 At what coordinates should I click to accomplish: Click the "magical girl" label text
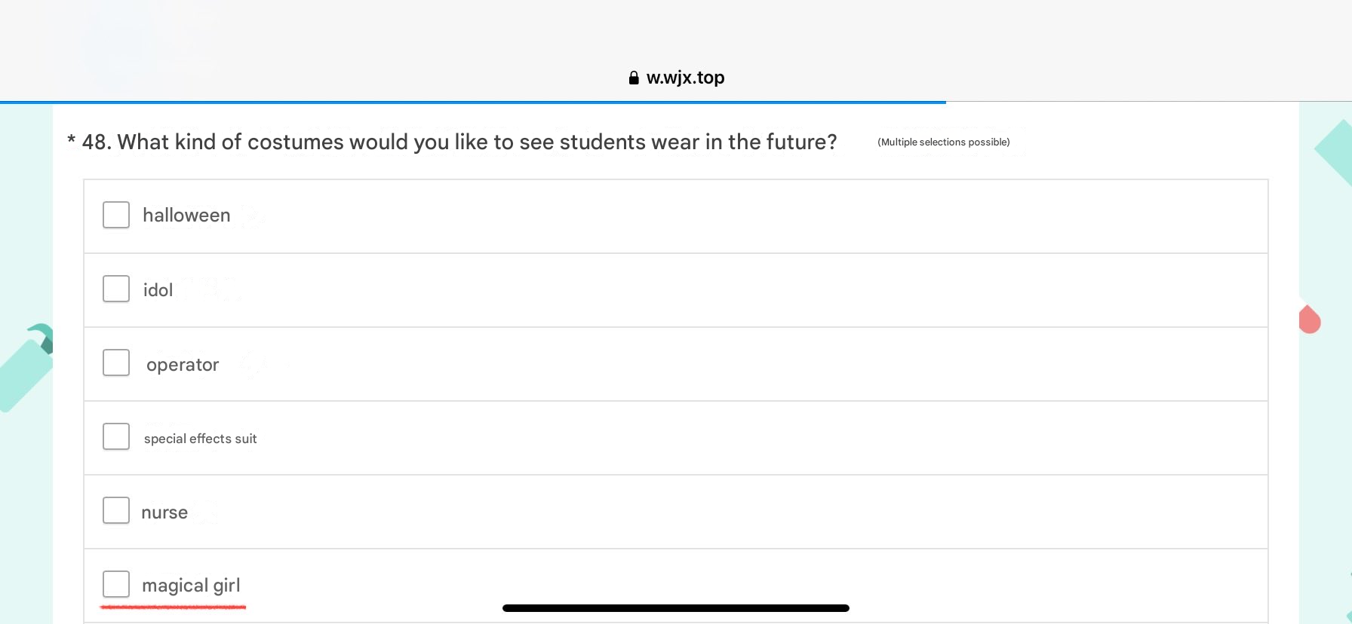click(191, 586)
